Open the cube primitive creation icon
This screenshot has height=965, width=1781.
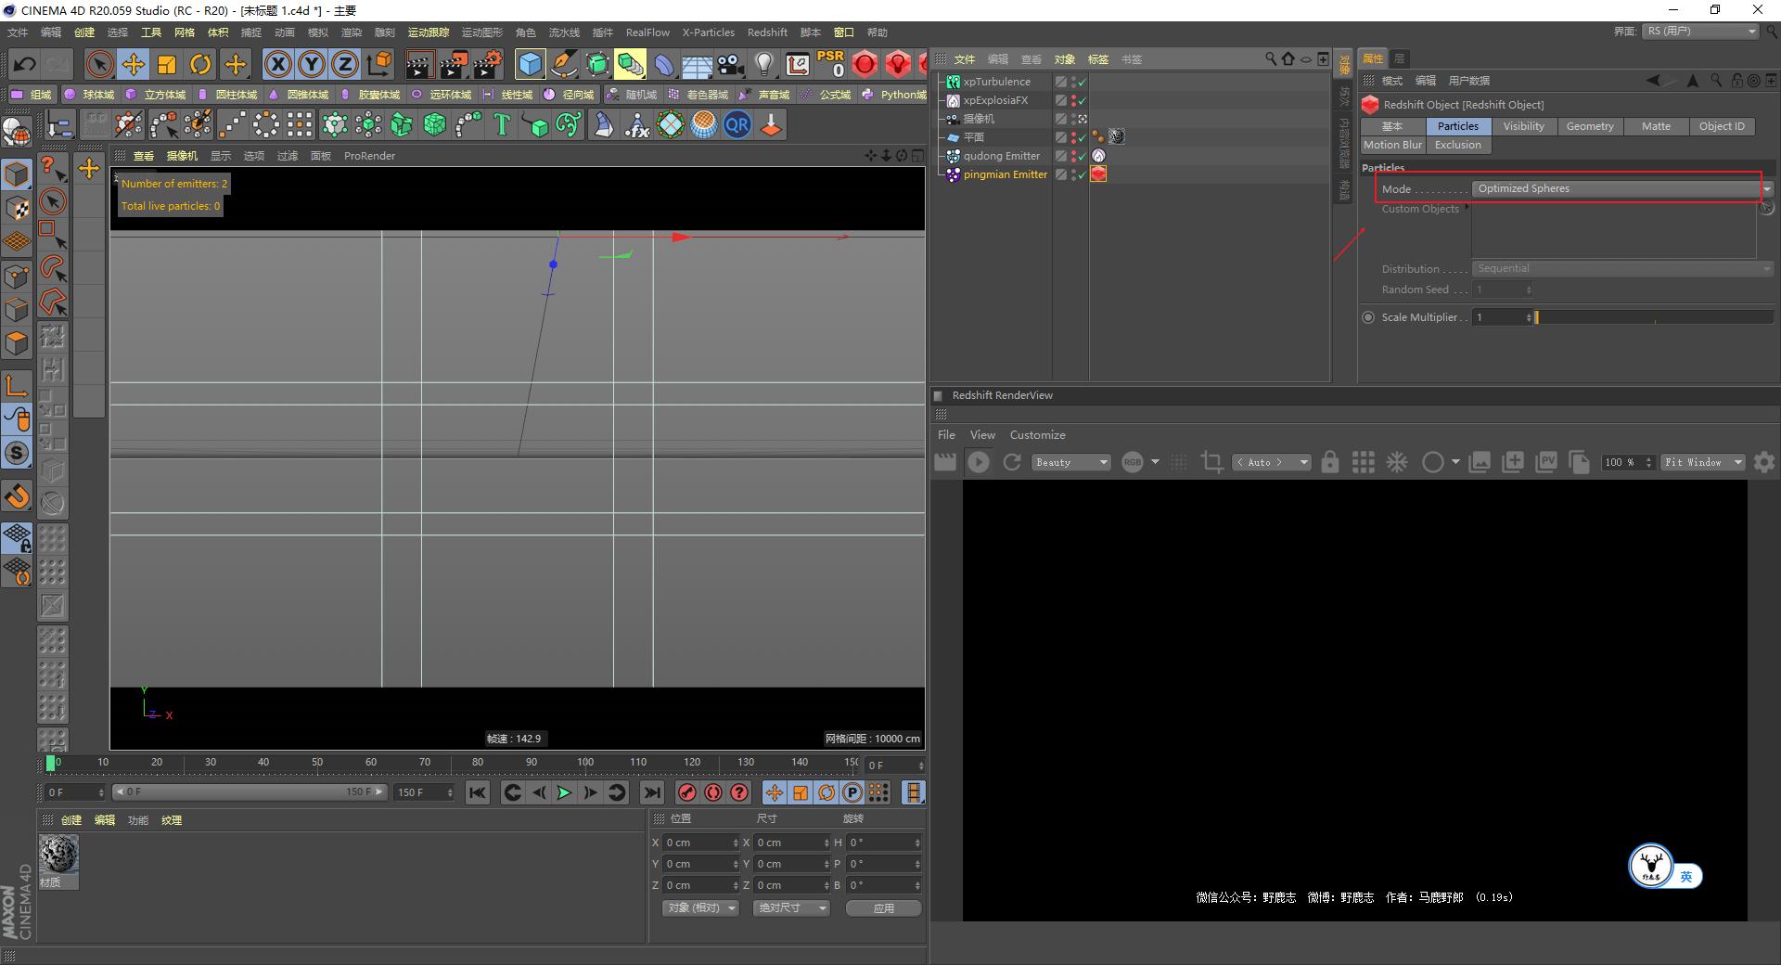[530, 64]
